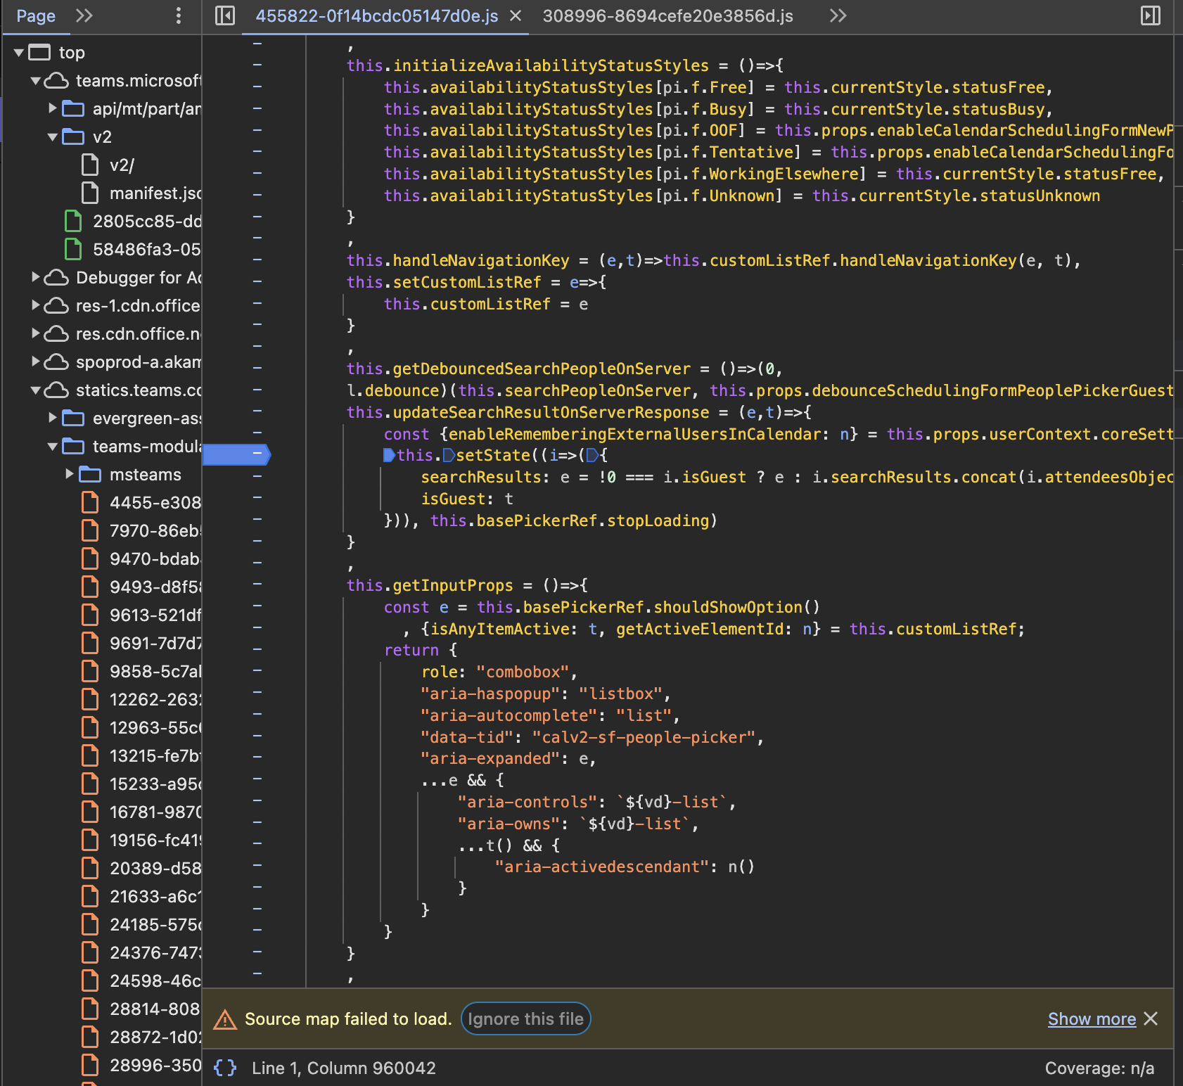Image resolution: width=1183 pixels, height=1086 pixels.
Task: Open 28872-1d0 script file
Action: click(x=141, y=1037)
